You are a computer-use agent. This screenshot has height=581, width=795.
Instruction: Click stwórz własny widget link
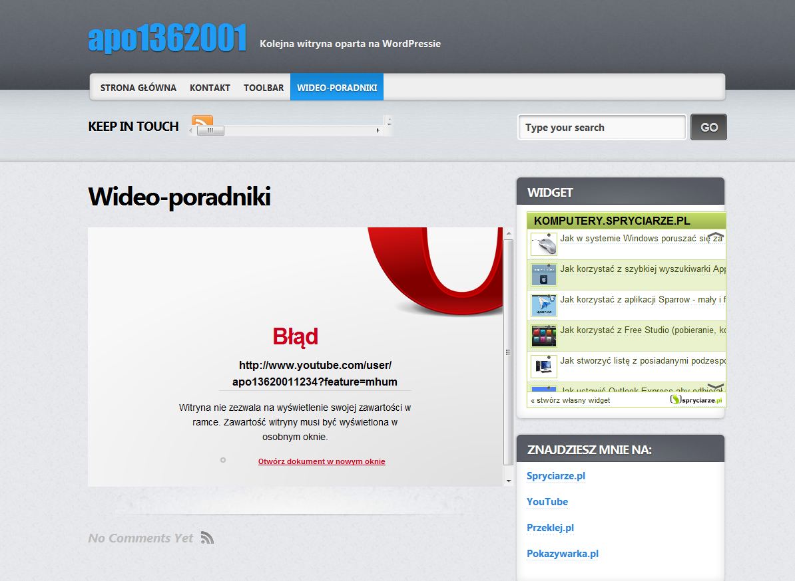[571, 400]
